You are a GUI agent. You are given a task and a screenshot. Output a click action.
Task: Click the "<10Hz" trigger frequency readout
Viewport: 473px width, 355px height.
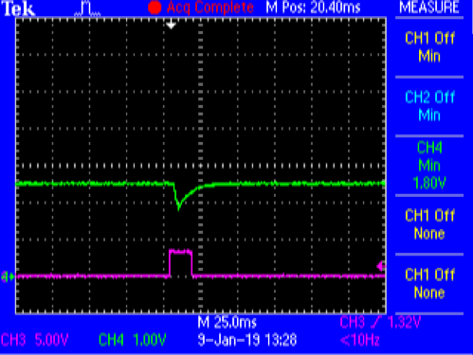click(360, 340)
